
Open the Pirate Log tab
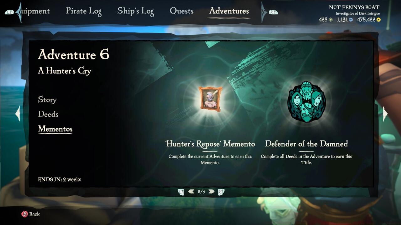point(84,11)
